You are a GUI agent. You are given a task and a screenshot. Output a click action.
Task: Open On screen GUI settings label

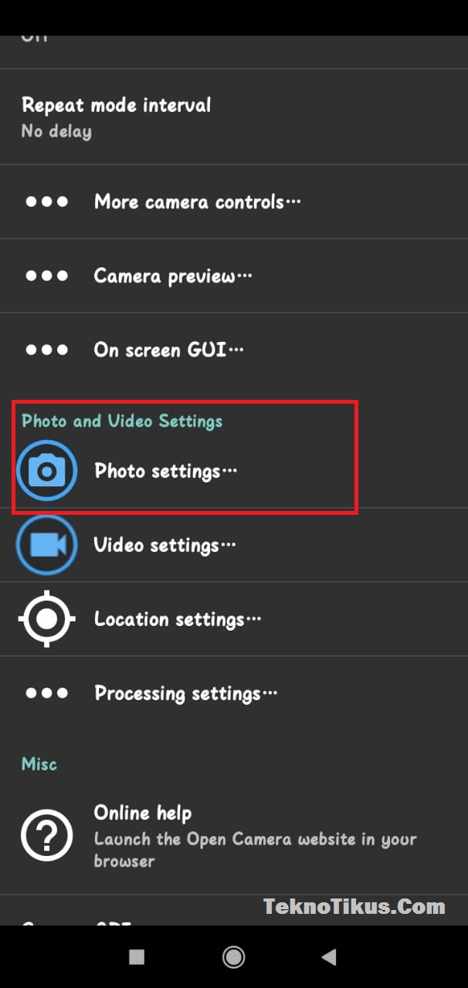168,350
